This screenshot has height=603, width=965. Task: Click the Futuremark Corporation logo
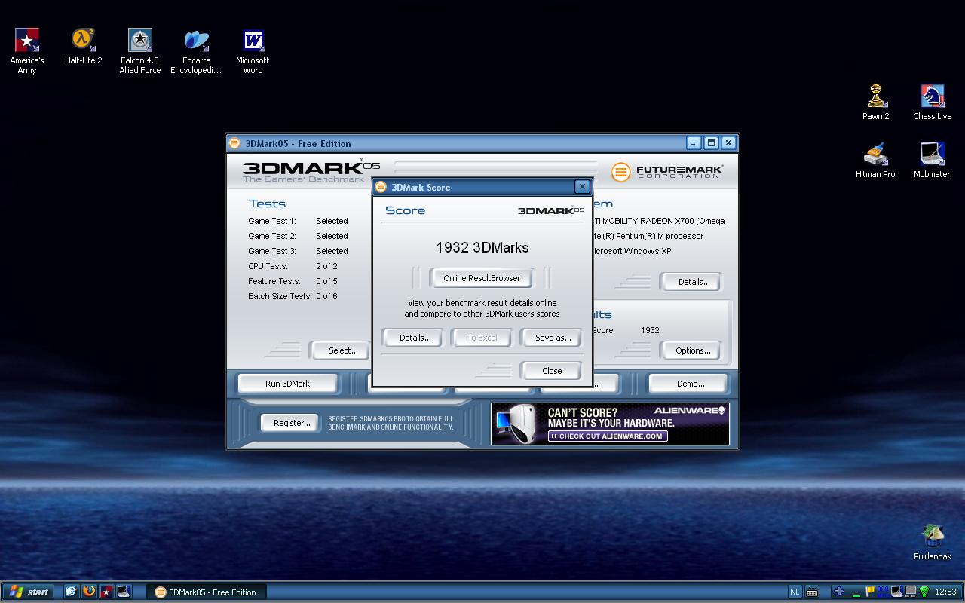click(667, 172)
